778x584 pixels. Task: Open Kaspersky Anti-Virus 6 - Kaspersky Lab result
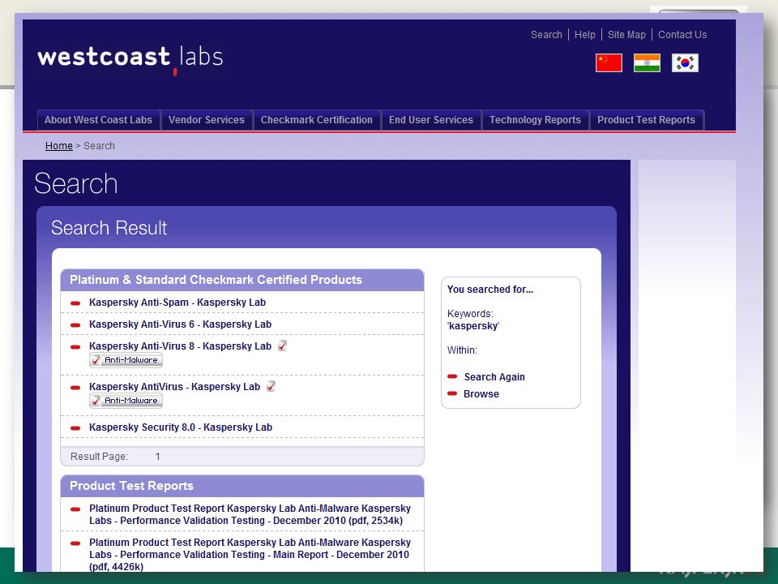tap(180, 324)
